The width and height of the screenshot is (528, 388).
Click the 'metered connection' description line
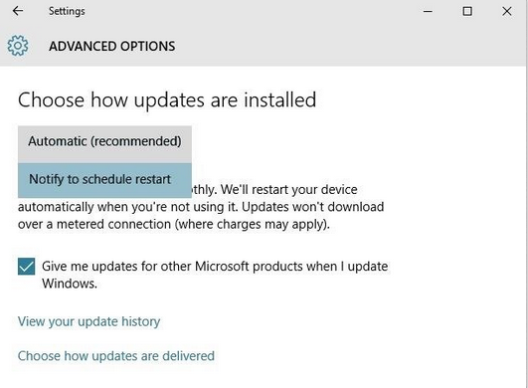pyautogui.click(x=174, y=224)
